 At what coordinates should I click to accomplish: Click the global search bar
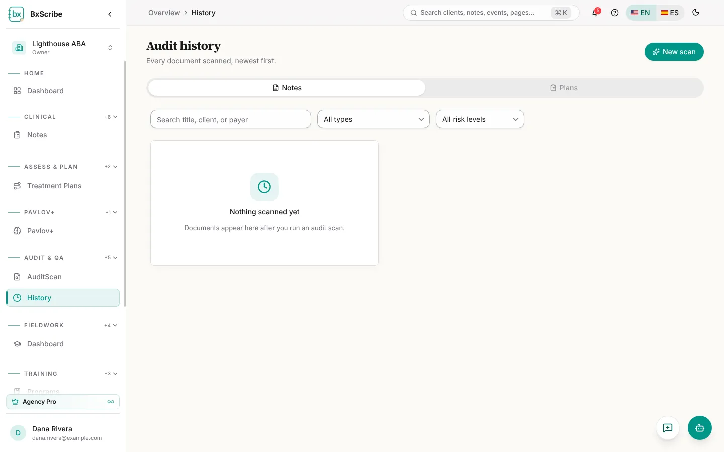pos(491,13)
